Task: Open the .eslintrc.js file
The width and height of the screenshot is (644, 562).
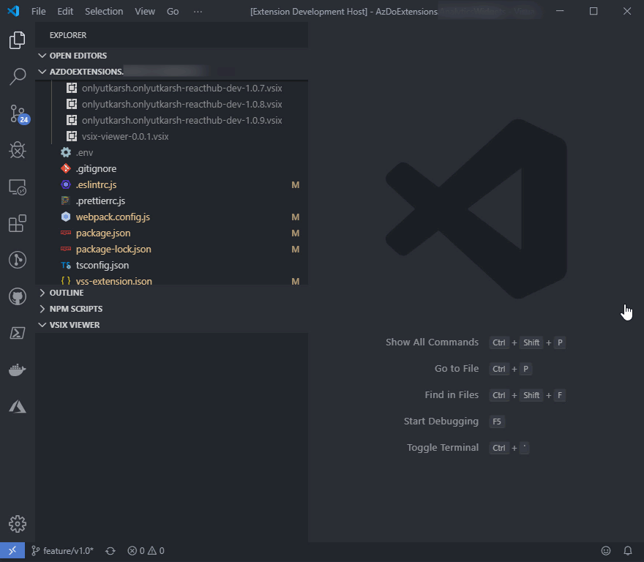Action: [x=172, y=184]
